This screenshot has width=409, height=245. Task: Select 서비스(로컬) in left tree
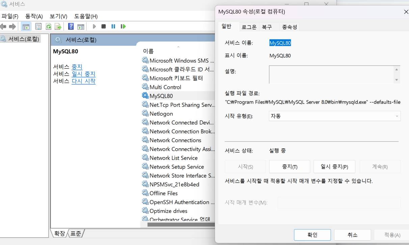pos(20,38)
